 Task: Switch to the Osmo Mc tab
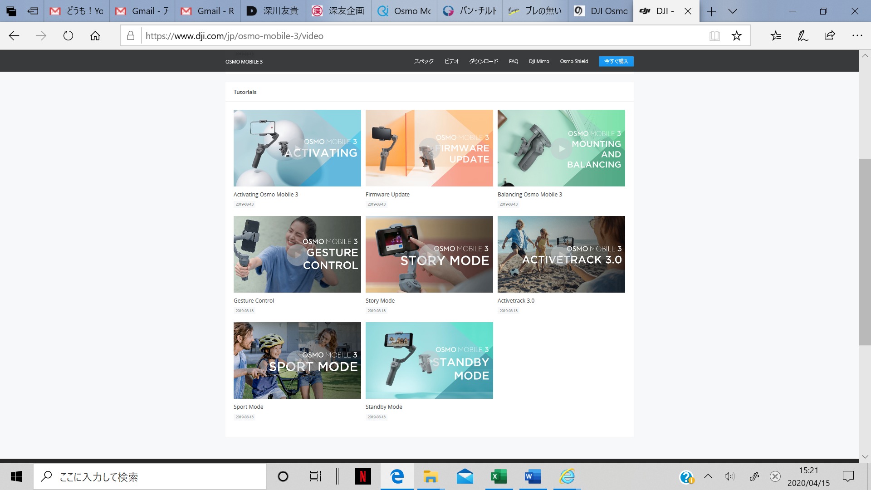[404, 11]
